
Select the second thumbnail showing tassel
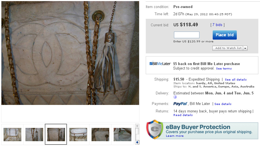pyautogui.click(x=34, y=134)
